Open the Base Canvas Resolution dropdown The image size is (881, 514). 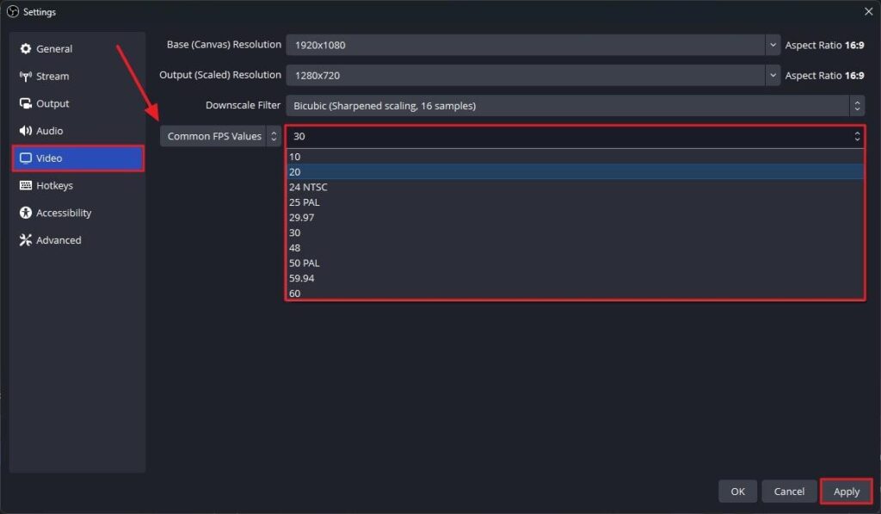tap(772, 44)
